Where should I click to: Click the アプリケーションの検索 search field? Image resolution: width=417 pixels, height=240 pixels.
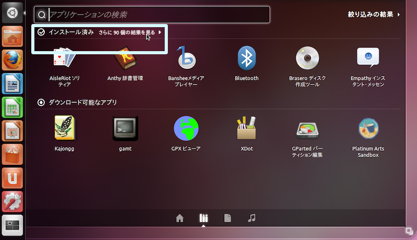pos(152,15)
